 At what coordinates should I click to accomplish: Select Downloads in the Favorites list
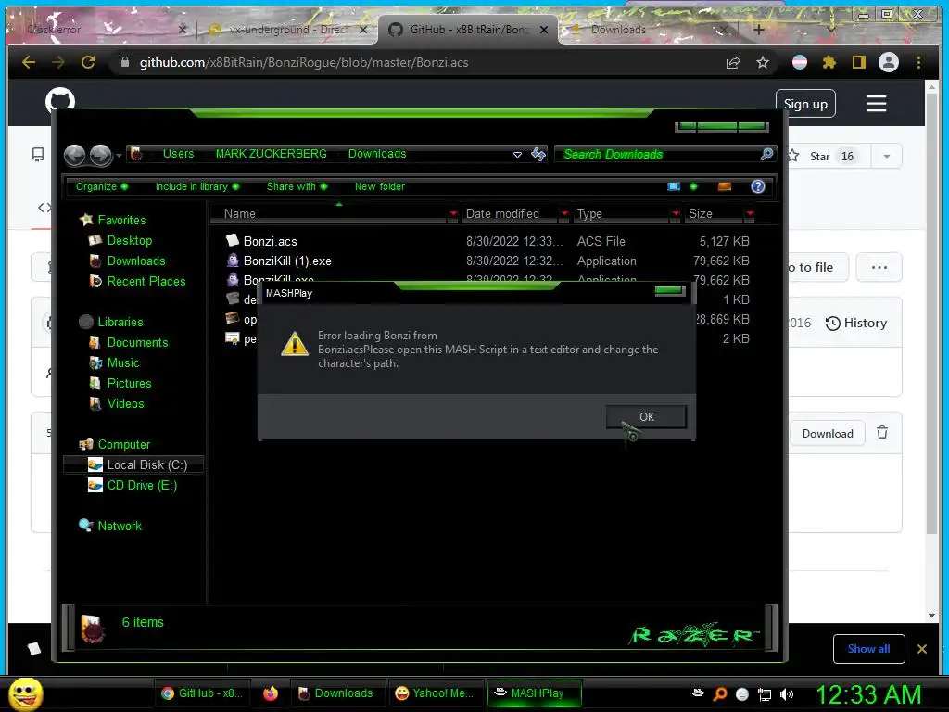pos(136,261)
